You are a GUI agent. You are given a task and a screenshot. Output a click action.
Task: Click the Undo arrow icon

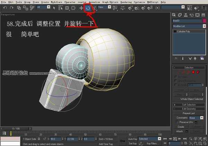(5, 8)
